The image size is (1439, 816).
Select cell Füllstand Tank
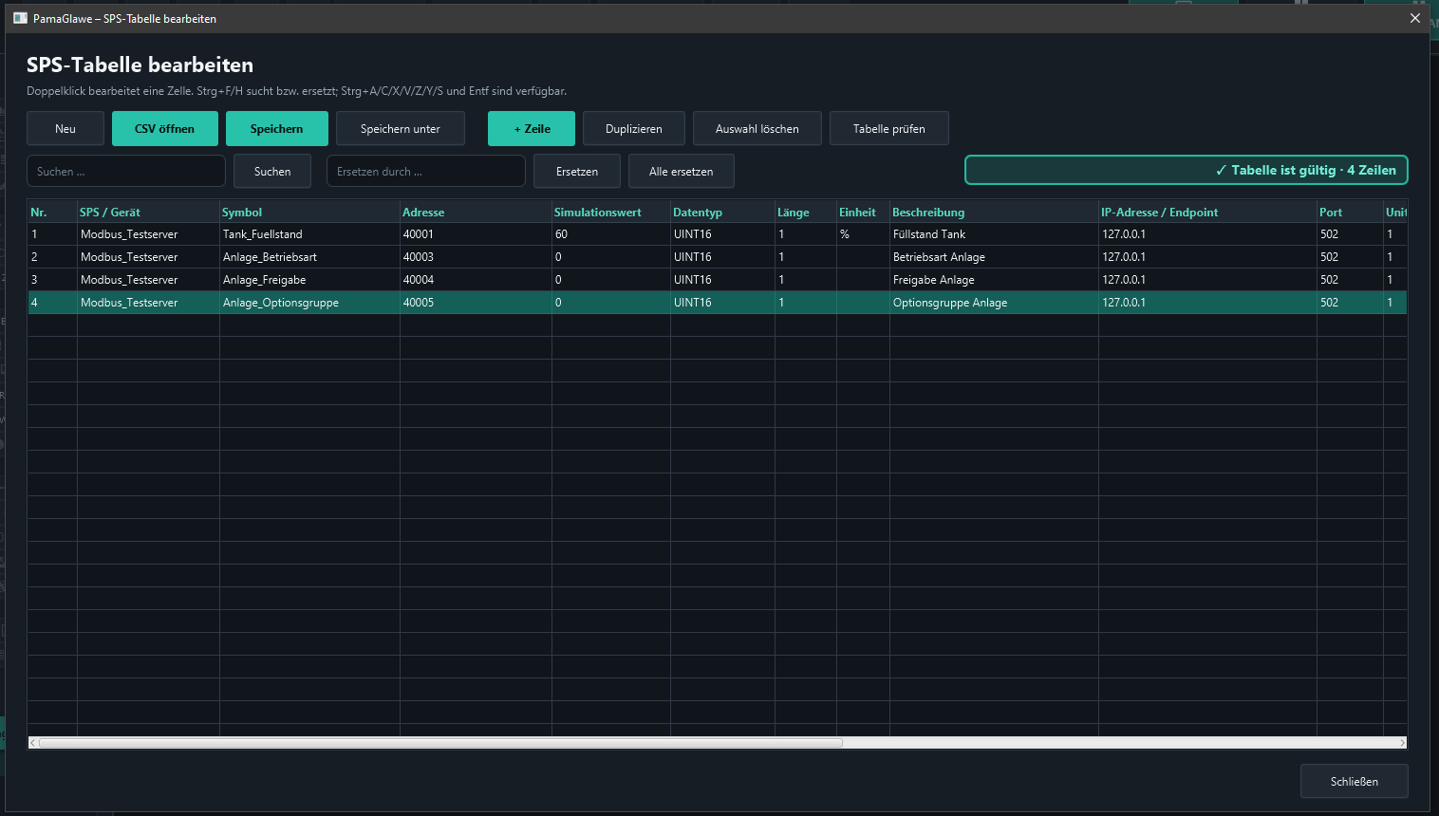point(994,234)
